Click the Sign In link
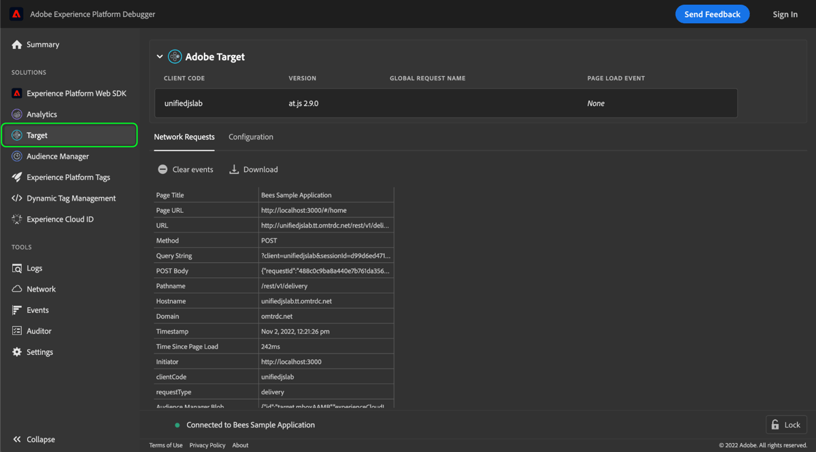 click(x=785, y=14)
